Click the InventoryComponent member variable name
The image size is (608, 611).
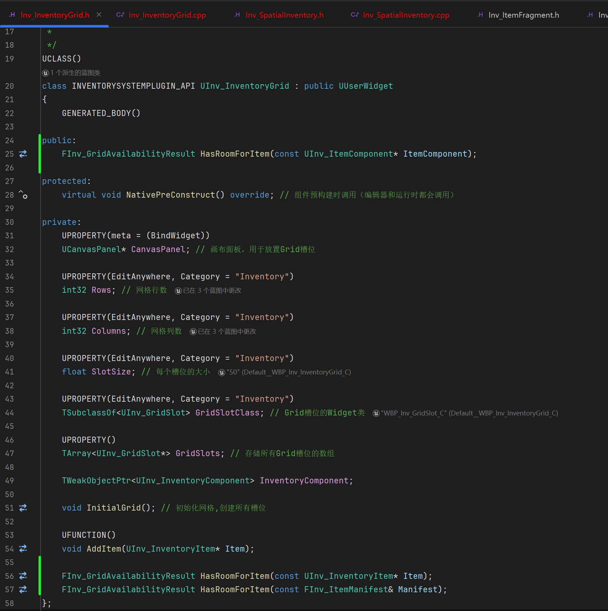click(304, 481)
